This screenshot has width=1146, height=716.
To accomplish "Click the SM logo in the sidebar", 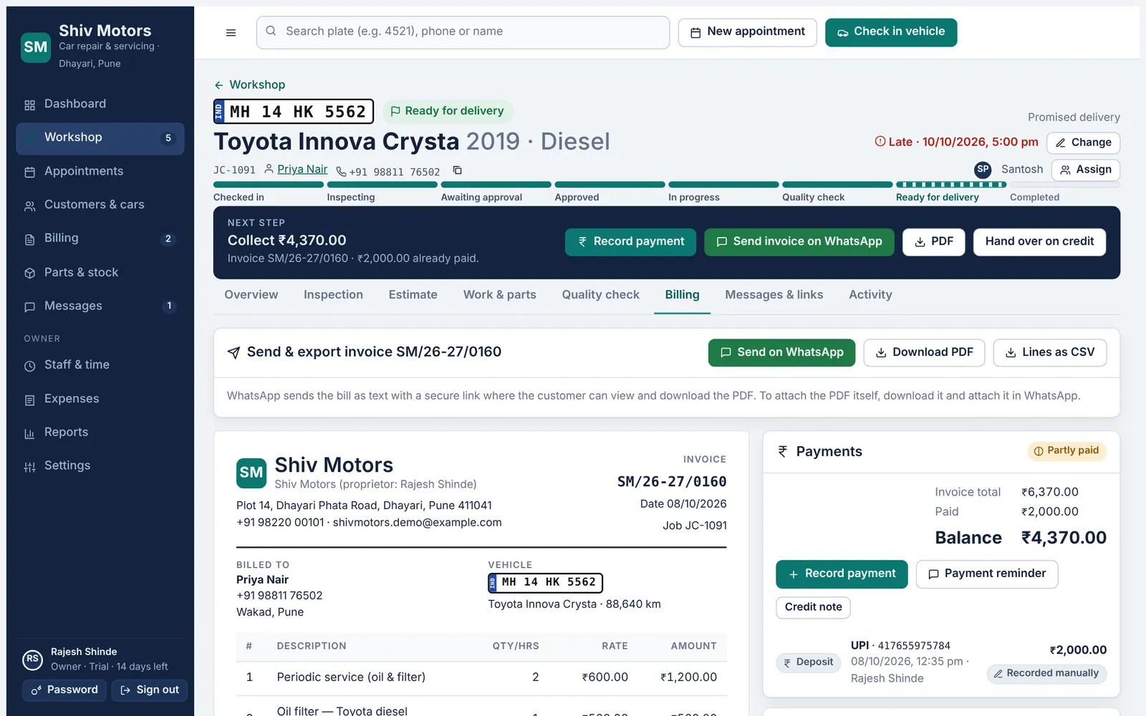I will click(36, 47).
